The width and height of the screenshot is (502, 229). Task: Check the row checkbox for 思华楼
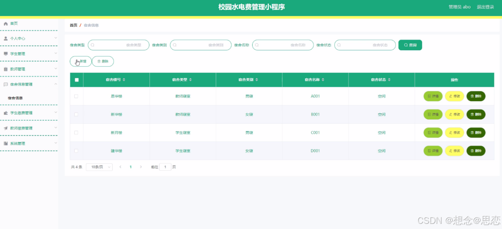76,96
